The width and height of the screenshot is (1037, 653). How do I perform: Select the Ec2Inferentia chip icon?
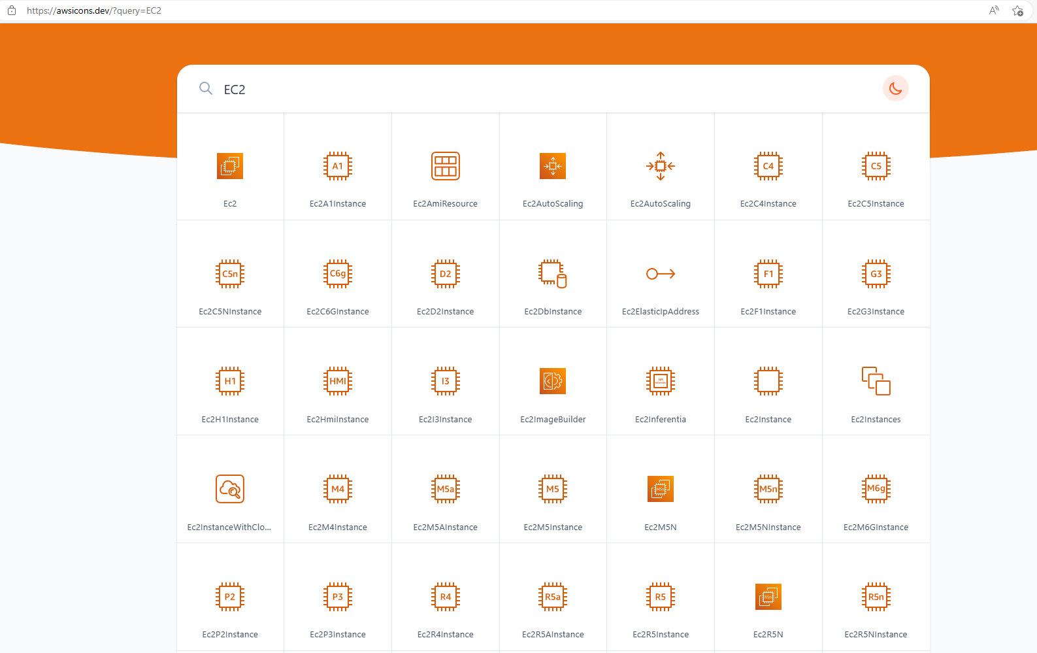pyautogui.click(x=661, y=381)
